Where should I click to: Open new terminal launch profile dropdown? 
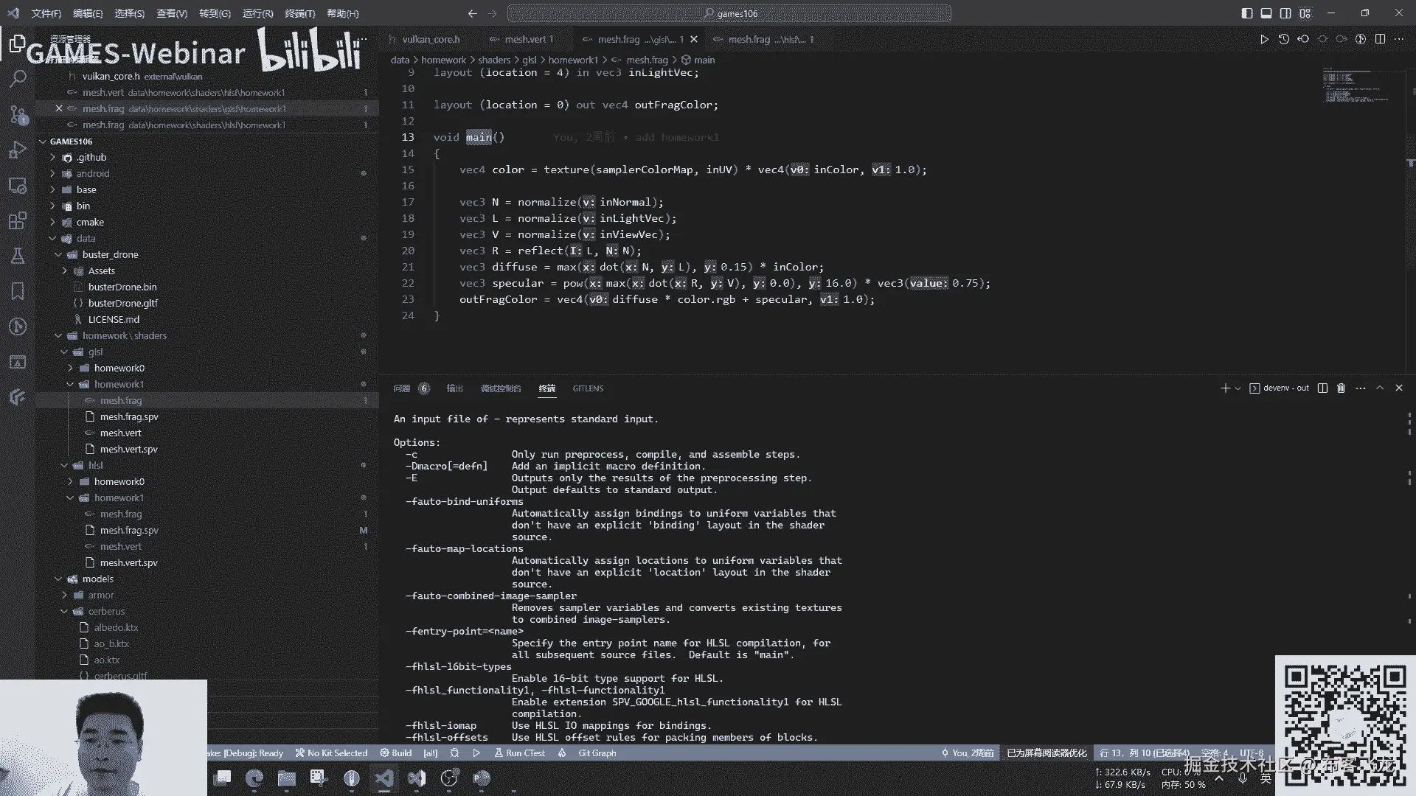pos(1238,388)
